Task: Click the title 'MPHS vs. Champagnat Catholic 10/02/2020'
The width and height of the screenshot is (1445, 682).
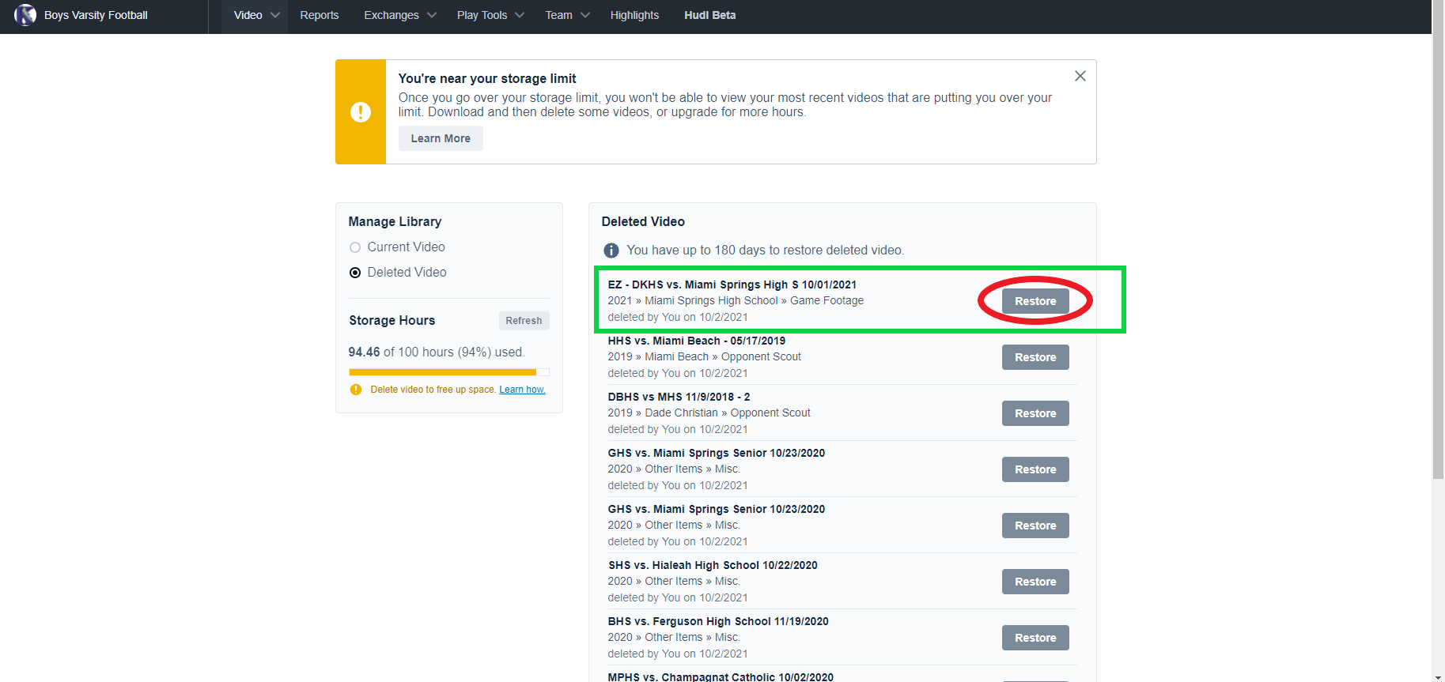Action: pyautogui.click(x=721, y=677)
